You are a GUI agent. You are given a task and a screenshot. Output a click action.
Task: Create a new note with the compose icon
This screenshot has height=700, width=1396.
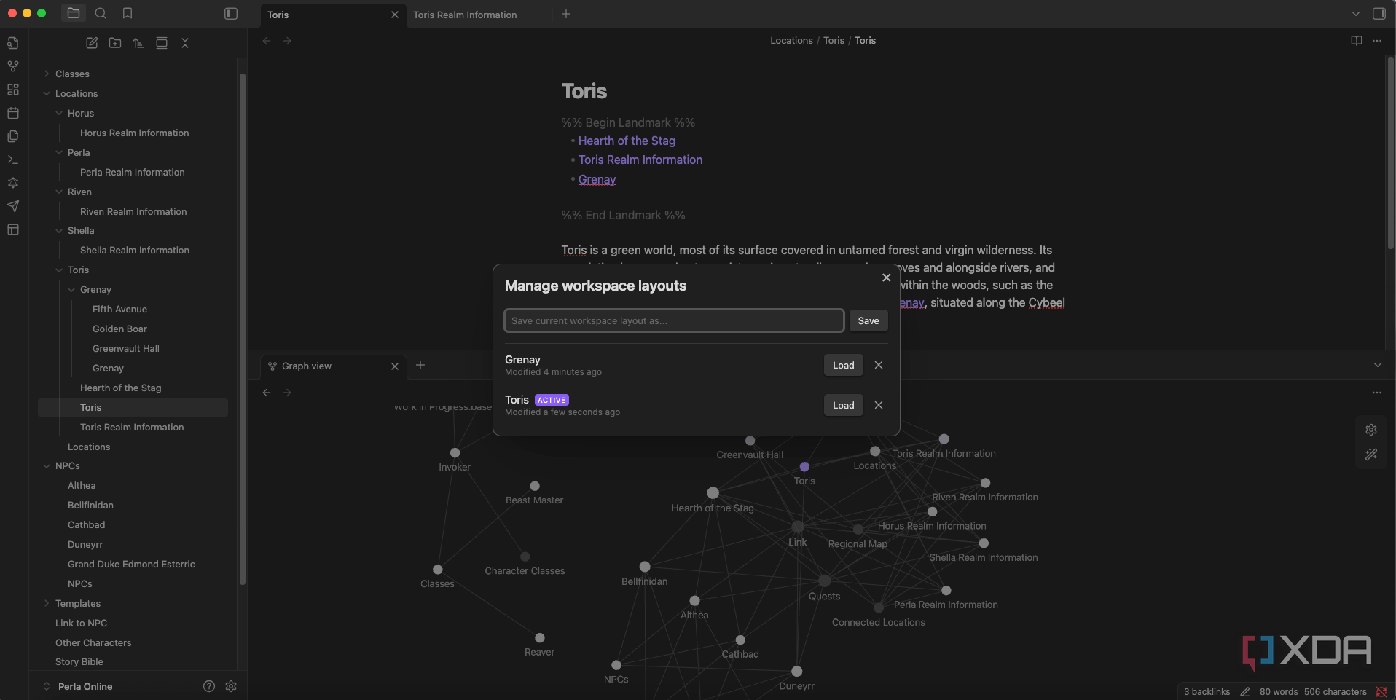point(92,43)
